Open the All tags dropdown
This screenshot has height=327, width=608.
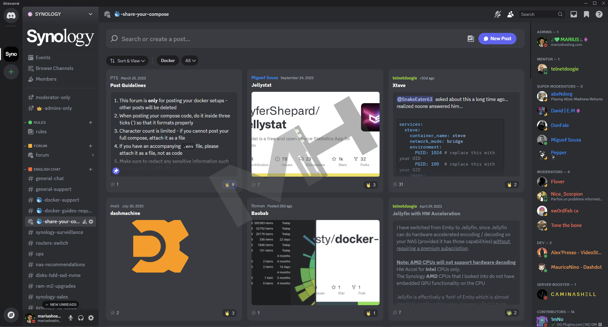(190, 60)
